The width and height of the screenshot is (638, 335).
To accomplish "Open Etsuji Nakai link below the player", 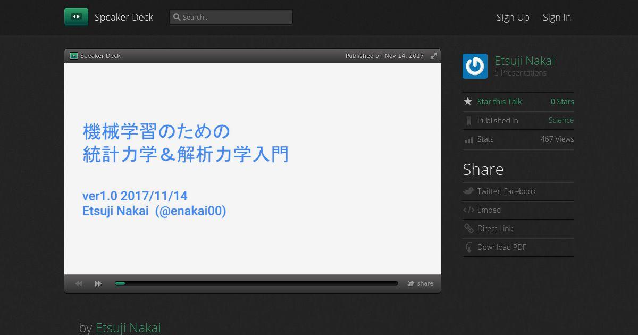I will coord(128,328).
